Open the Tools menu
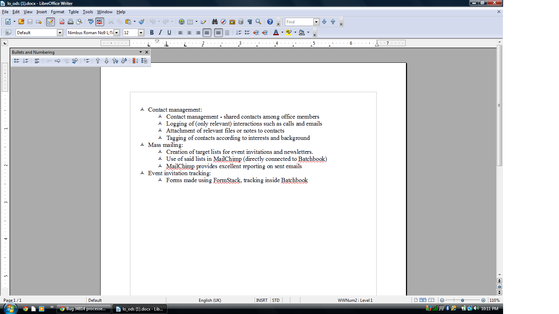 click(x=88, y=12)
